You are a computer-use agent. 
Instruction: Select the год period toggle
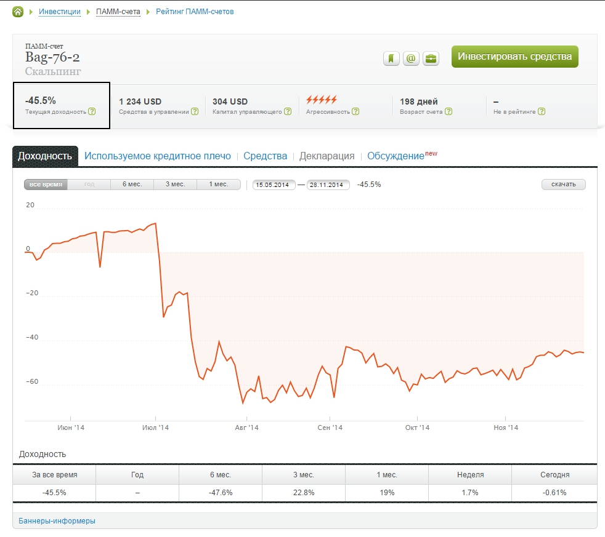89,185
